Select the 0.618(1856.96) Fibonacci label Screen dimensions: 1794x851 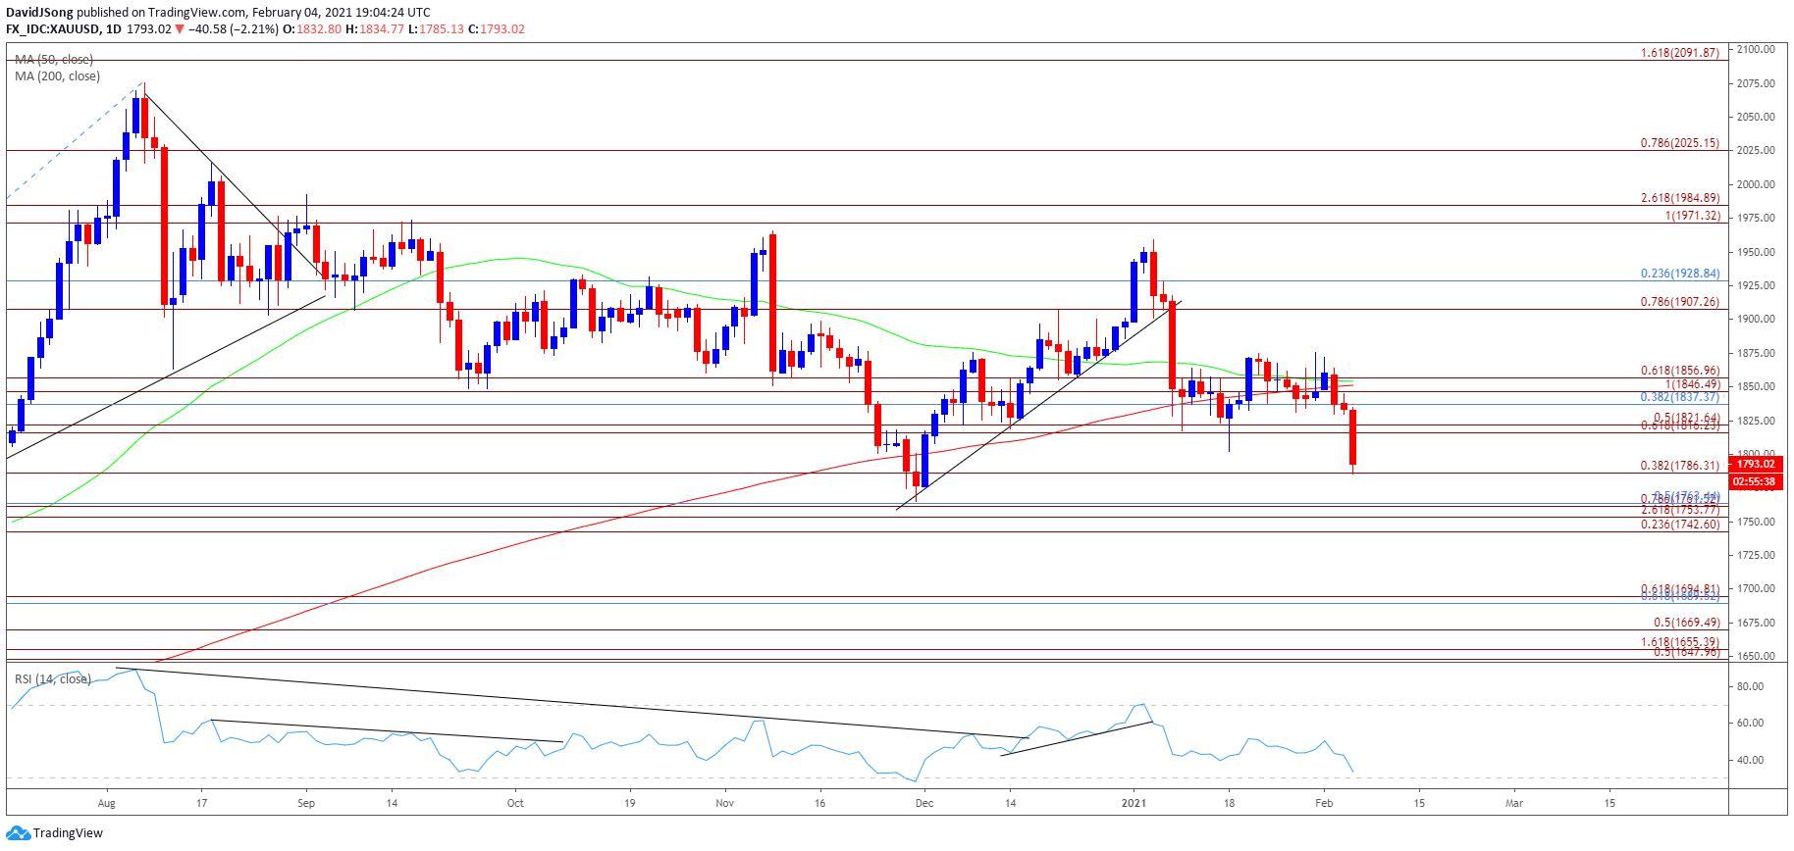[x=1679, y=371]
